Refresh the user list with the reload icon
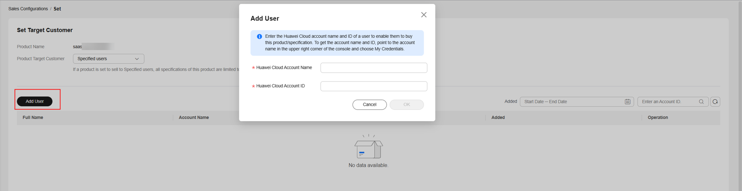Viewport: 742px width, 191px height. [715, 102]
